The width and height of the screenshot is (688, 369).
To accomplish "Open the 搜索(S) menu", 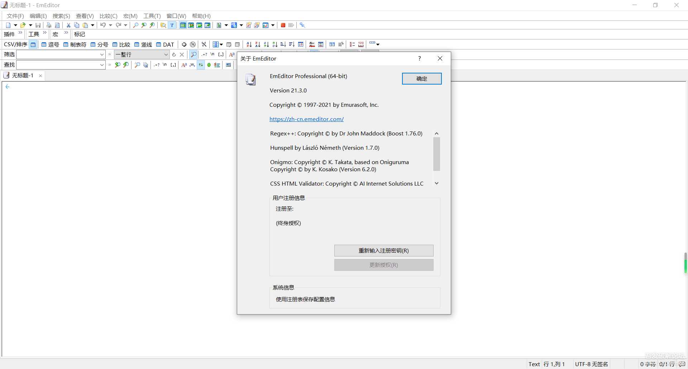I will tap(61, 16).
